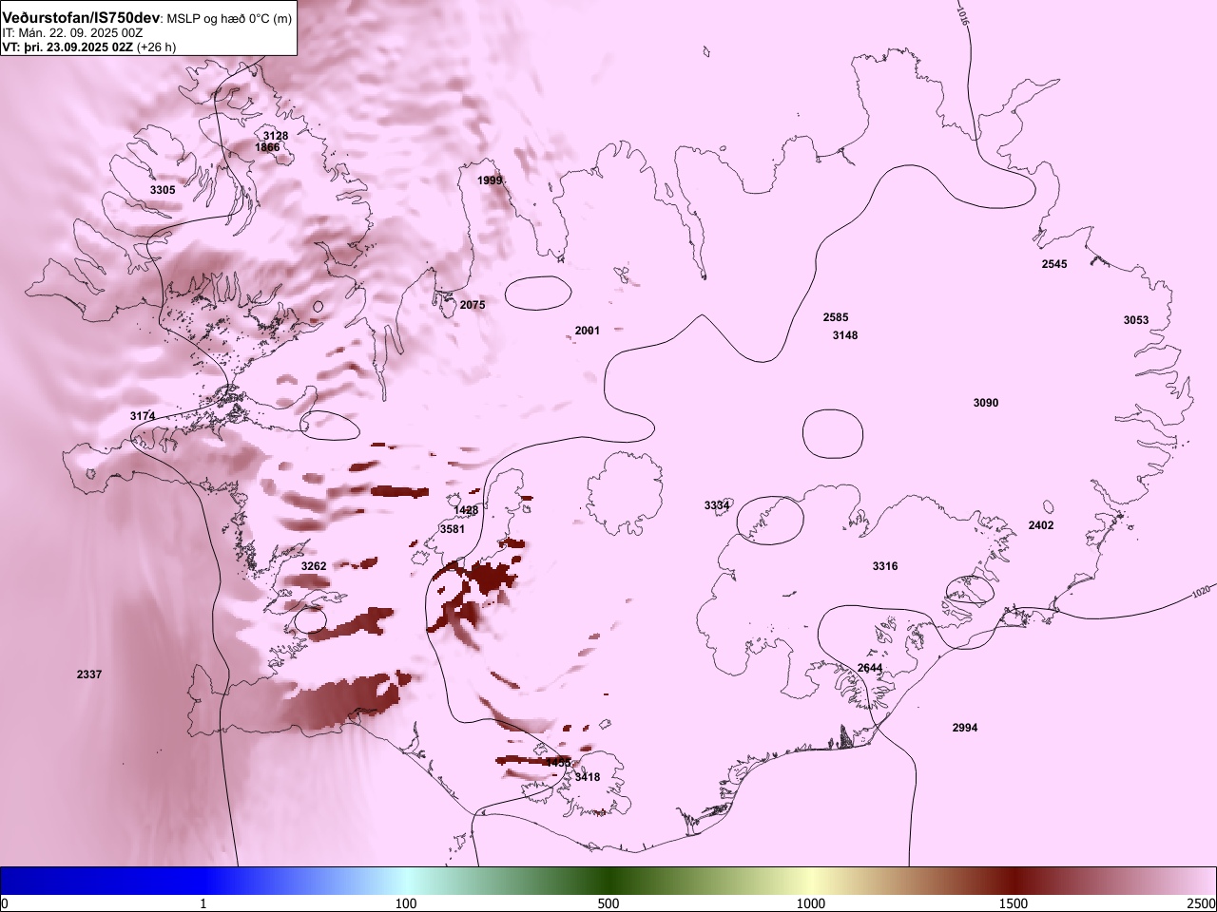
Task: Click the map value 2402
Action: pos(1041,525)
